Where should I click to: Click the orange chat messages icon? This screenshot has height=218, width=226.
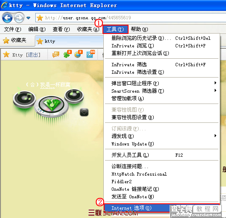[x=55, y=54]
